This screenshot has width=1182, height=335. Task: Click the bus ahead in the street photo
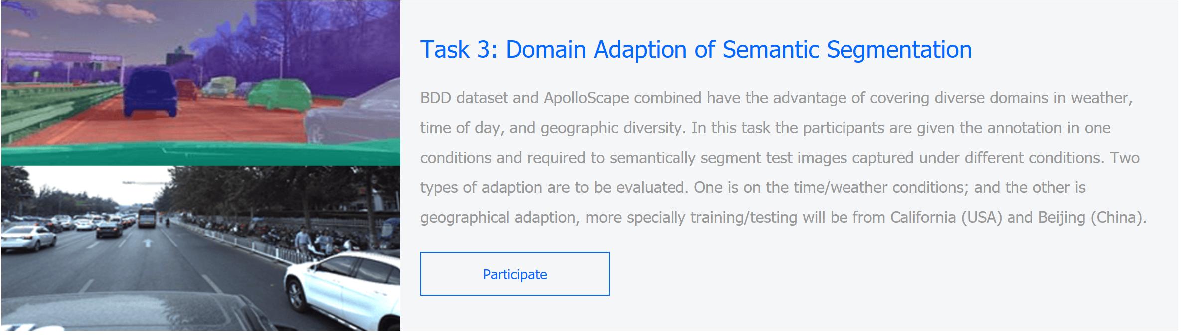(146, 218)
